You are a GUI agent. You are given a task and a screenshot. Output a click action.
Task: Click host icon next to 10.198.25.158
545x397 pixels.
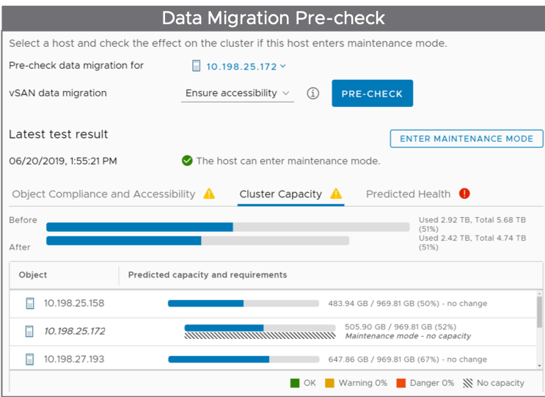[30, 303]
